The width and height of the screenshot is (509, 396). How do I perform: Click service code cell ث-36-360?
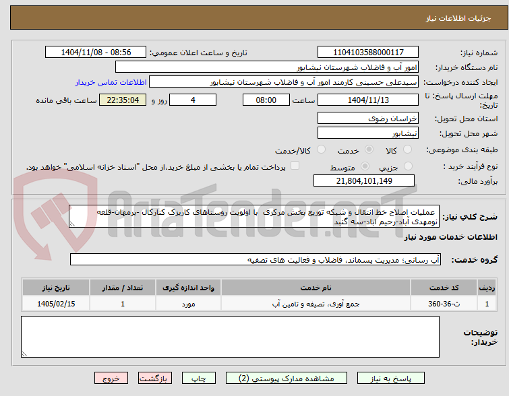444,304
